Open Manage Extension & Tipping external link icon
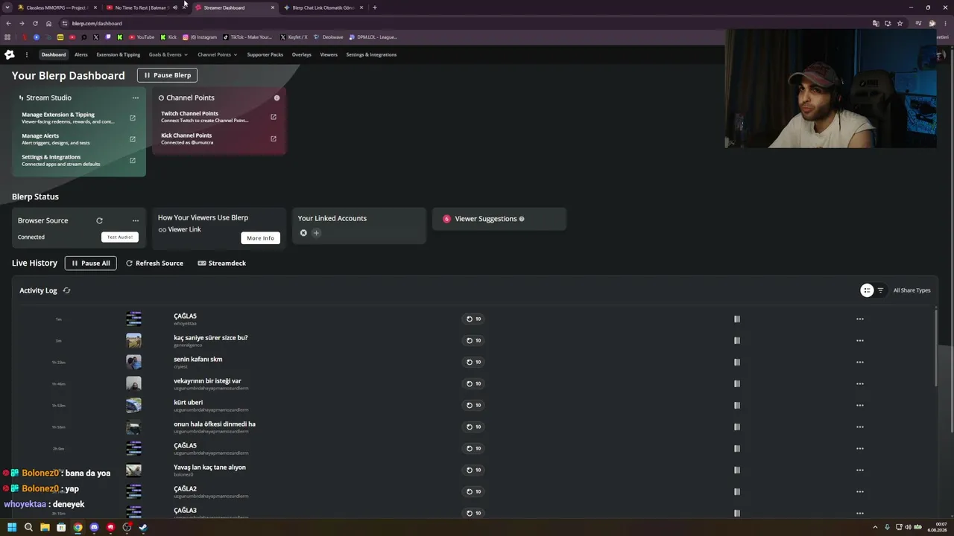 (x=133, y=118)
